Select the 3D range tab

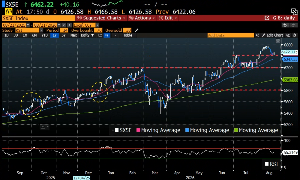16,35
